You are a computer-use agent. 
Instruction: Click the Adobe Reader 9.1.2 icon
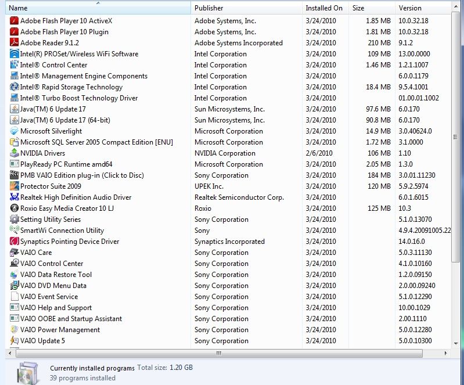(x=14, y=42)
